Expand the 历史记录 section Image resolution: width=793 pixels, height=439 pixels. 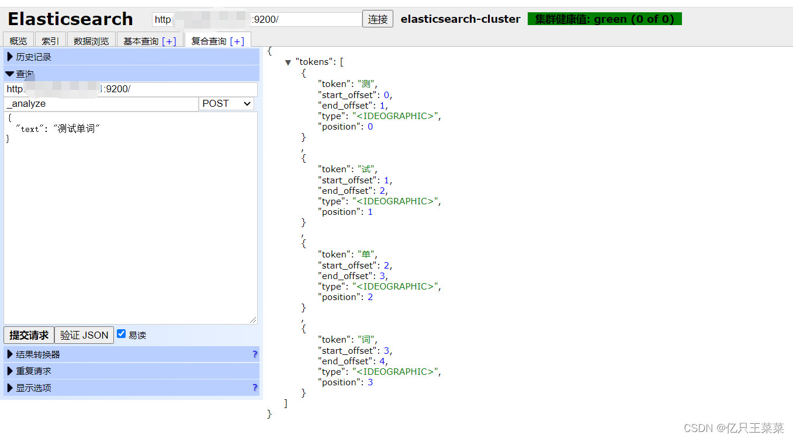point(131,57)
